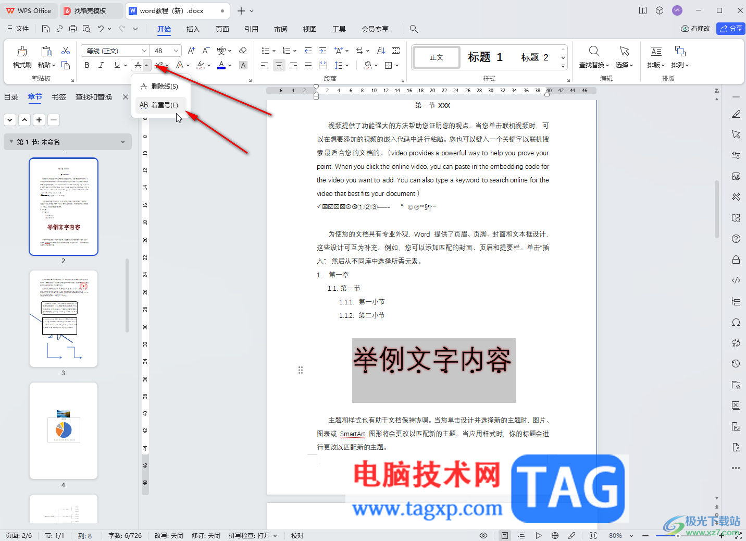This screenshot has height=541, width=746.
Task: Select 删除线(S) from the dropdown menu
Action: click(x=160, y=87)
